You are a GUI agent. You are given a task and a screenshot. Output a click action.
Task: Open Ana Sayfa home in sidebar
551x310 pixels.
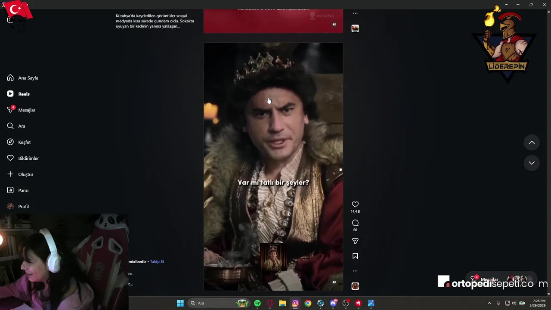pyautogui.click(x=23, y=78)
